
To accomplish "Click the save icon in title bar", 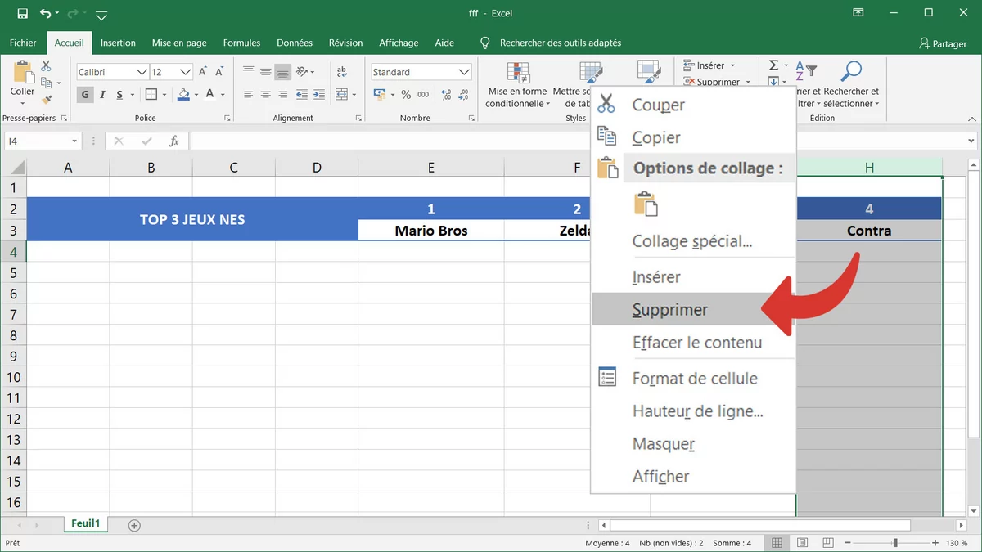I will 22,14.
